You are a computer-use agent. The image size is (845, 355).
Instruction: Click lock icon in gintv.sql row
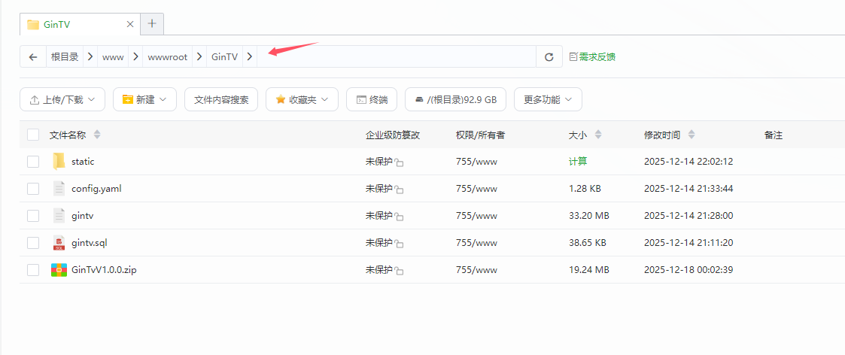(399, 244)
